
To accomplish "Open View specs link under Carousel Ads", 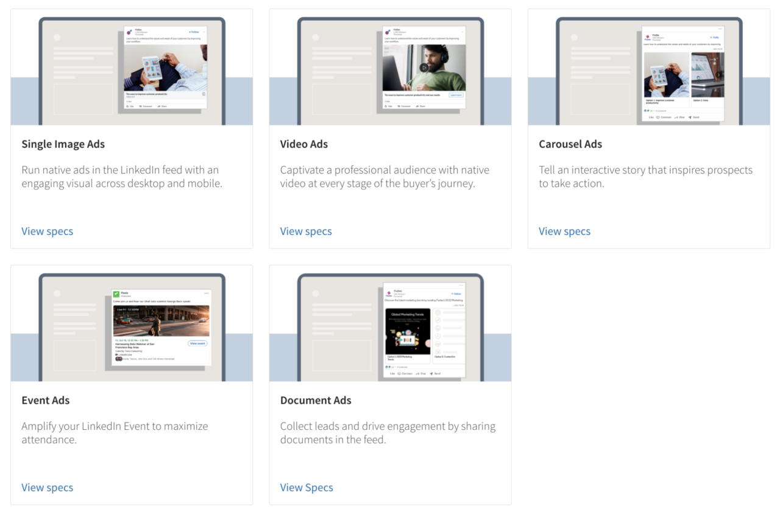I will (x=564, y=231).
